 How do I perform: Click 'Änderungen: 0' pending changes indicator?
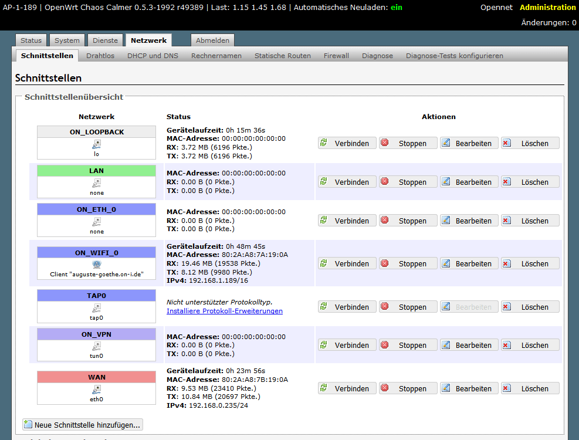point(548,22)
